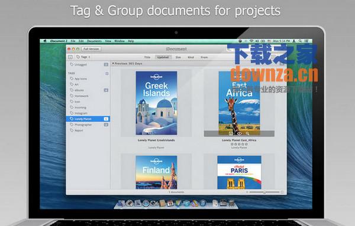Click the leftmost overlay icon on East Africa cover
Screen dimensions: 355x226
tap(231, 134)
